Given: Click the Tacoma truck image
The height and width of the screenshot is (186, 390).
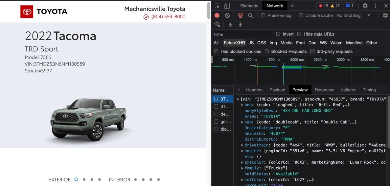Looking at the screenshot, I should pos(88,119).
